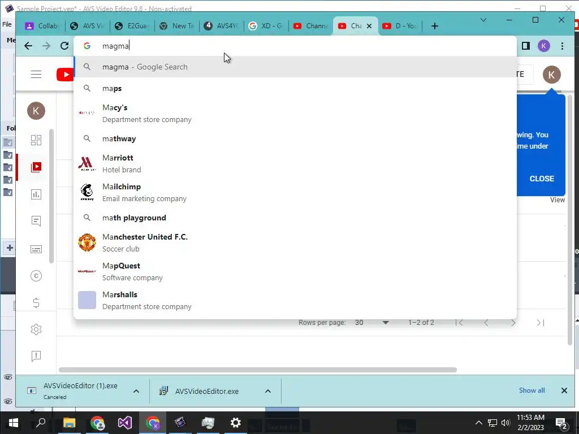Click the address bar containing magma

(x=295, y=46)
